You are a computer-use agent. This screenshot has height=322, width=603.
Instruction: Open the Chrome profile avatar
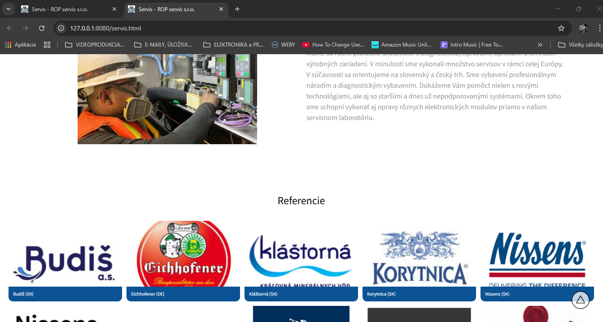coord(583,28)
